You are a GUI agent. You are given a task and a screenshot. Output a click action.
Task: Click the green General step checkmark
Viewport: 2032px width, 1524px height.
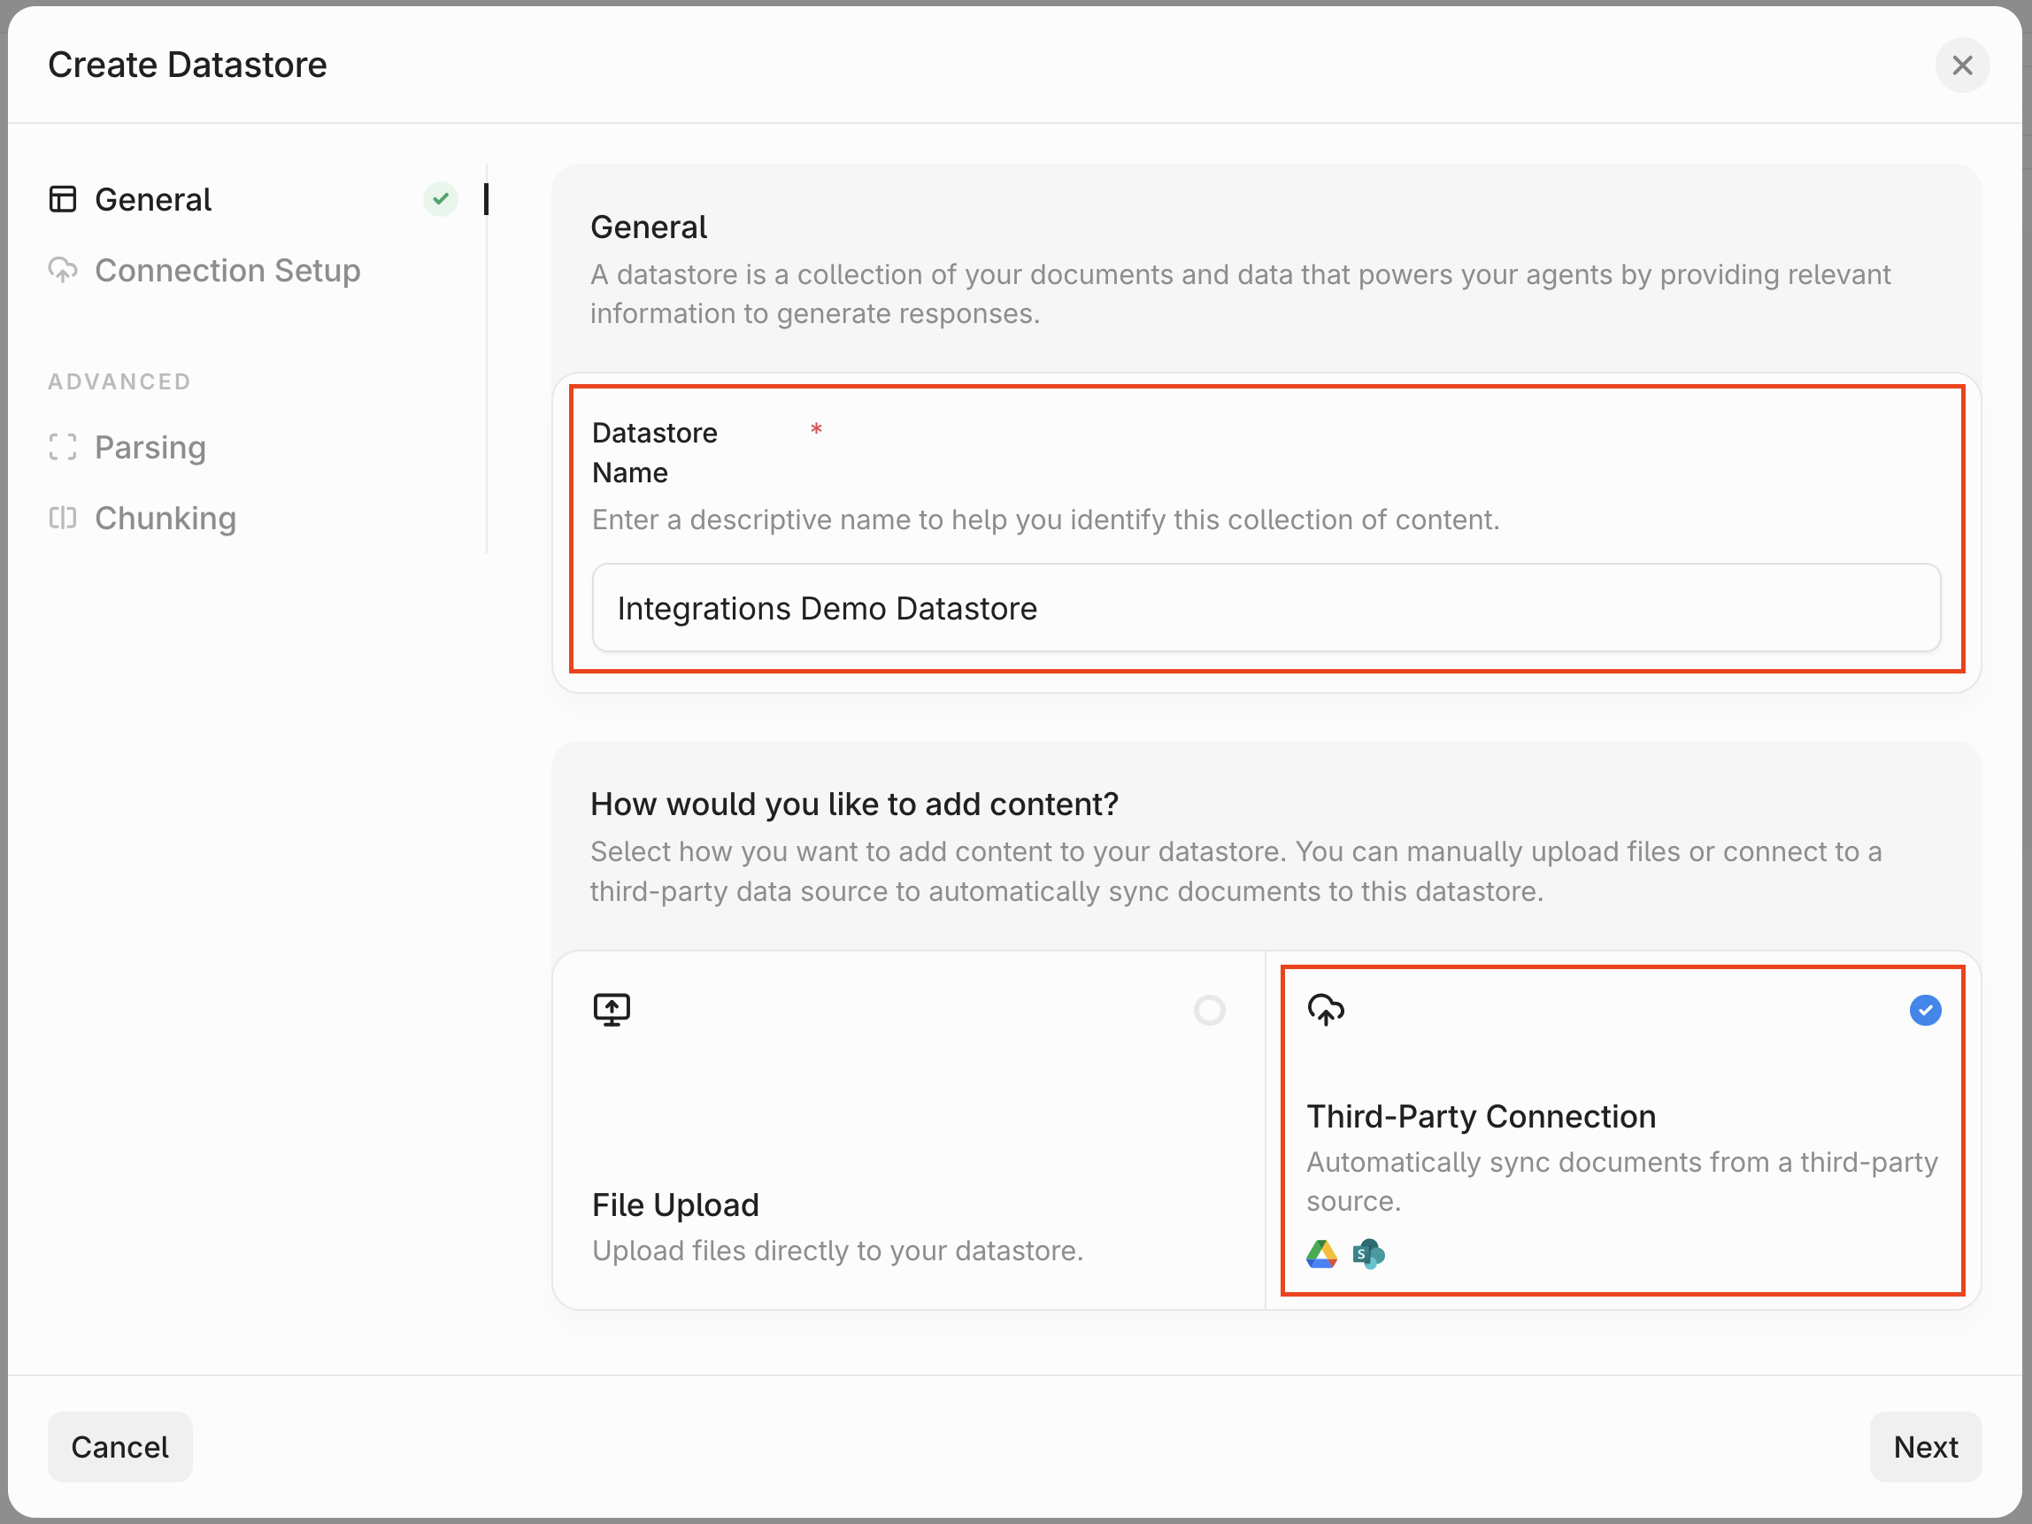[441, 199]
